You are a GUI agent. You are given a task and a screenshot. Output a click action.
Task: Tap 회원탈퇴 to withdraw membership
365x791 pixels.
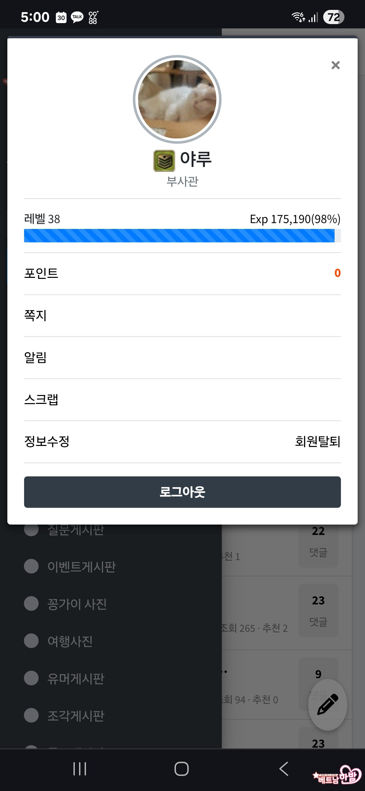click(317, 442)
